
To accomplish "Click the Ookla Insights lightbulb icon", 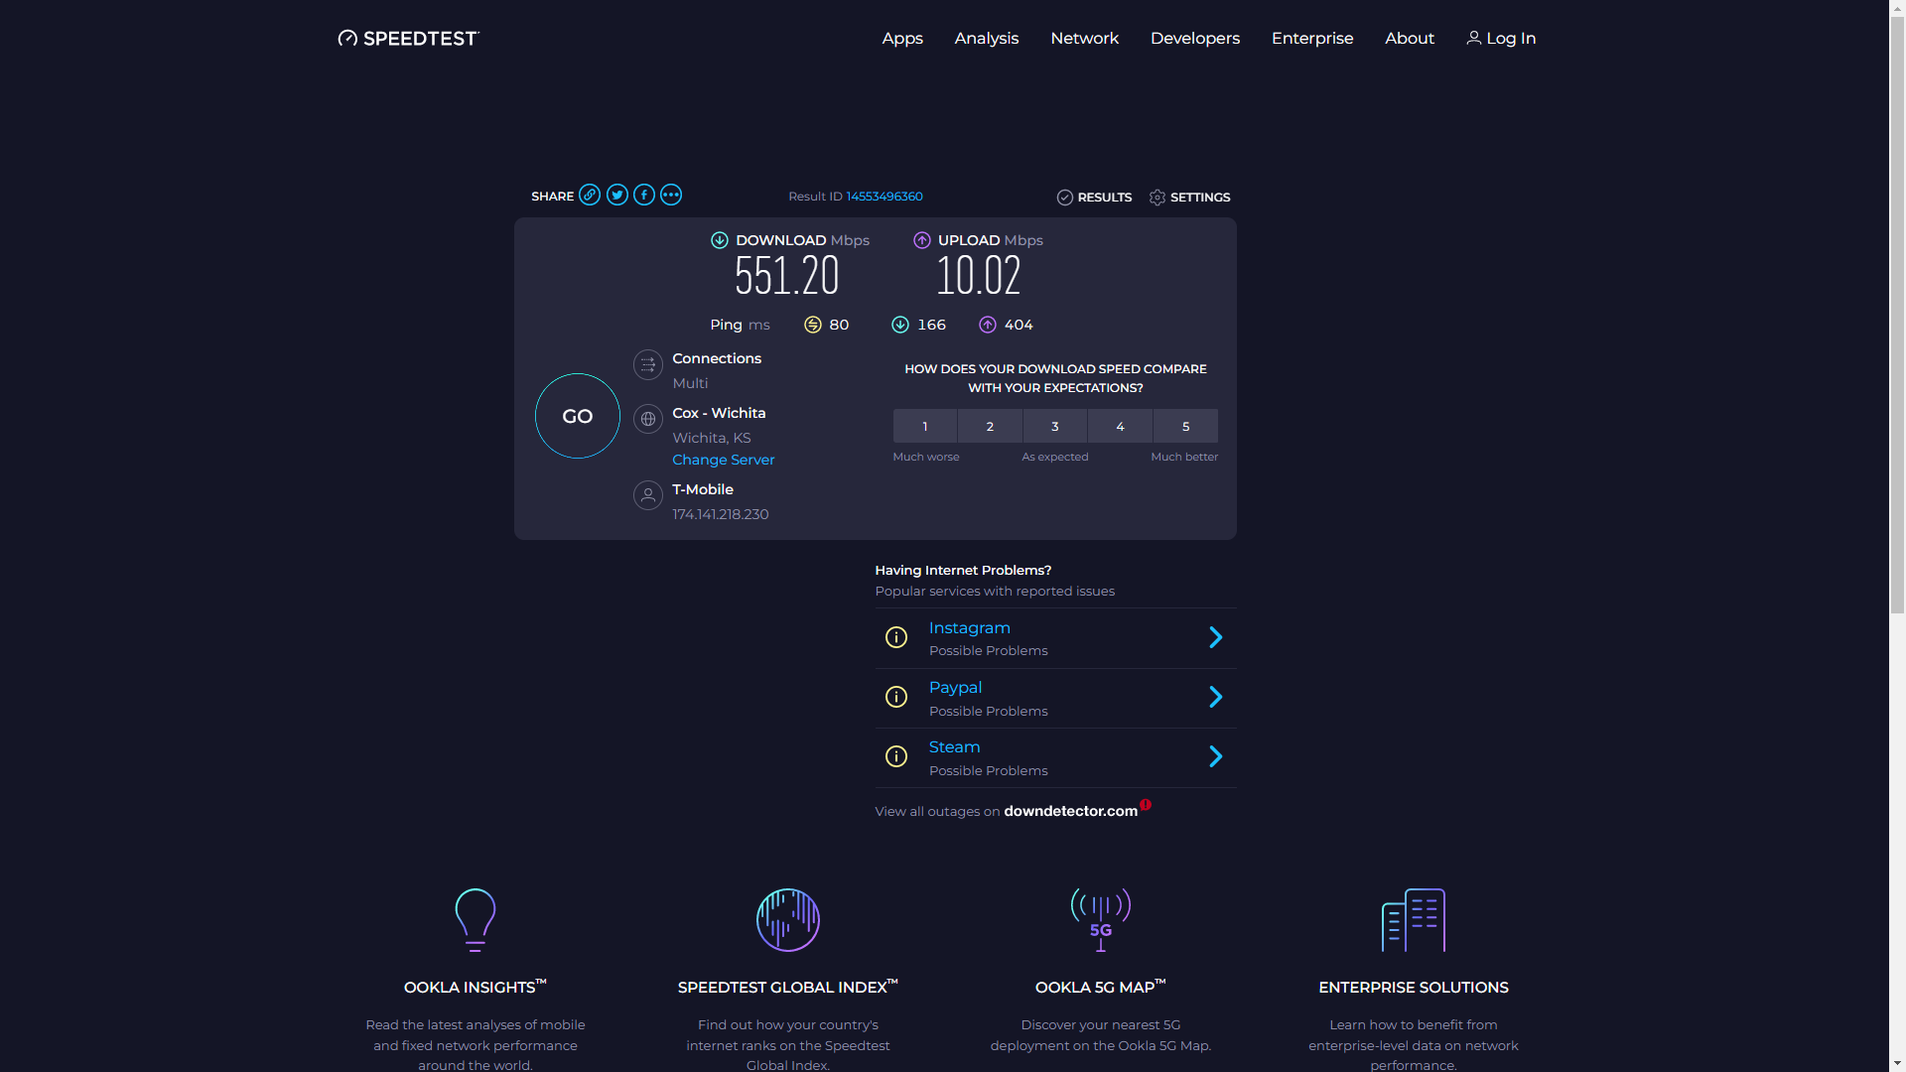I will (x=475, y=919).
